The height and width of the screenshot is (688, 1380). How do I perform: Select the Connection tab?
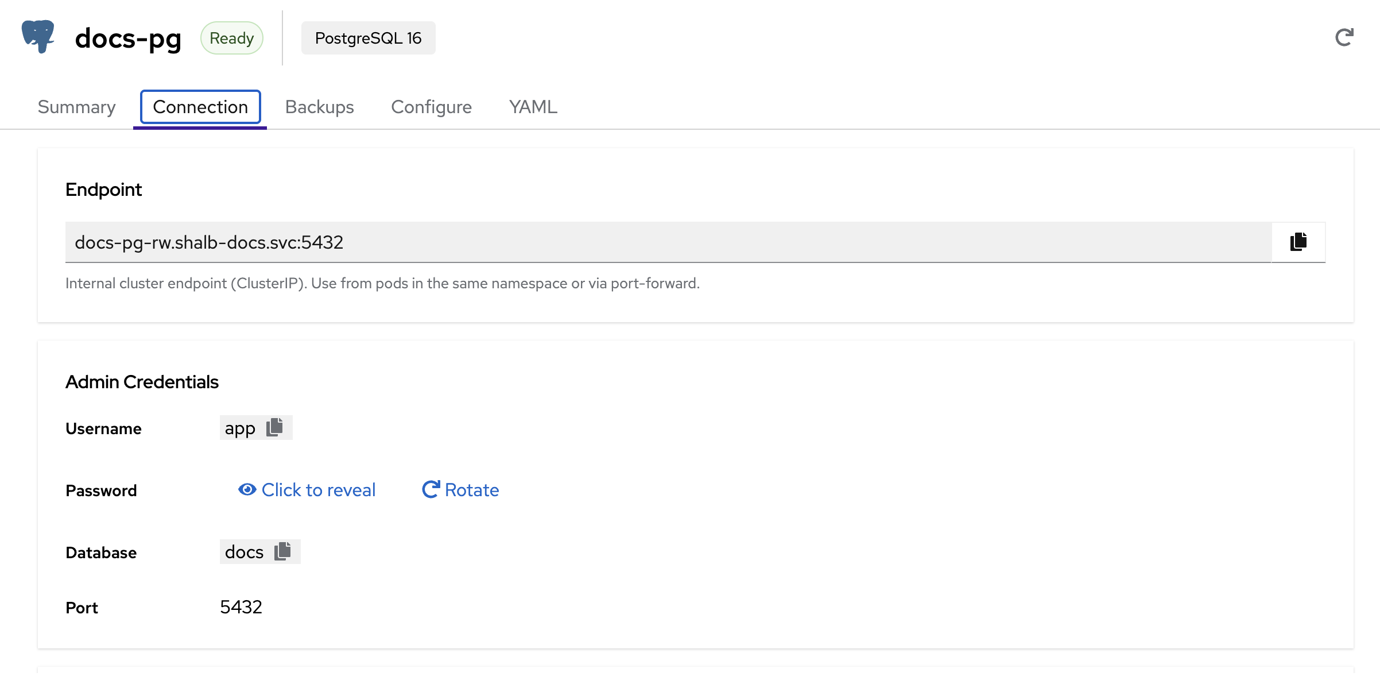point(200,107)
